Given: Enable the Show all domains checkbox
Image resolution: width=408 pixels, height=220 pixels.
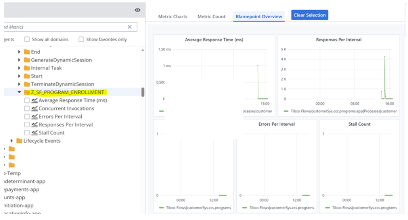Looking at the screenshot, I should 27,39.
